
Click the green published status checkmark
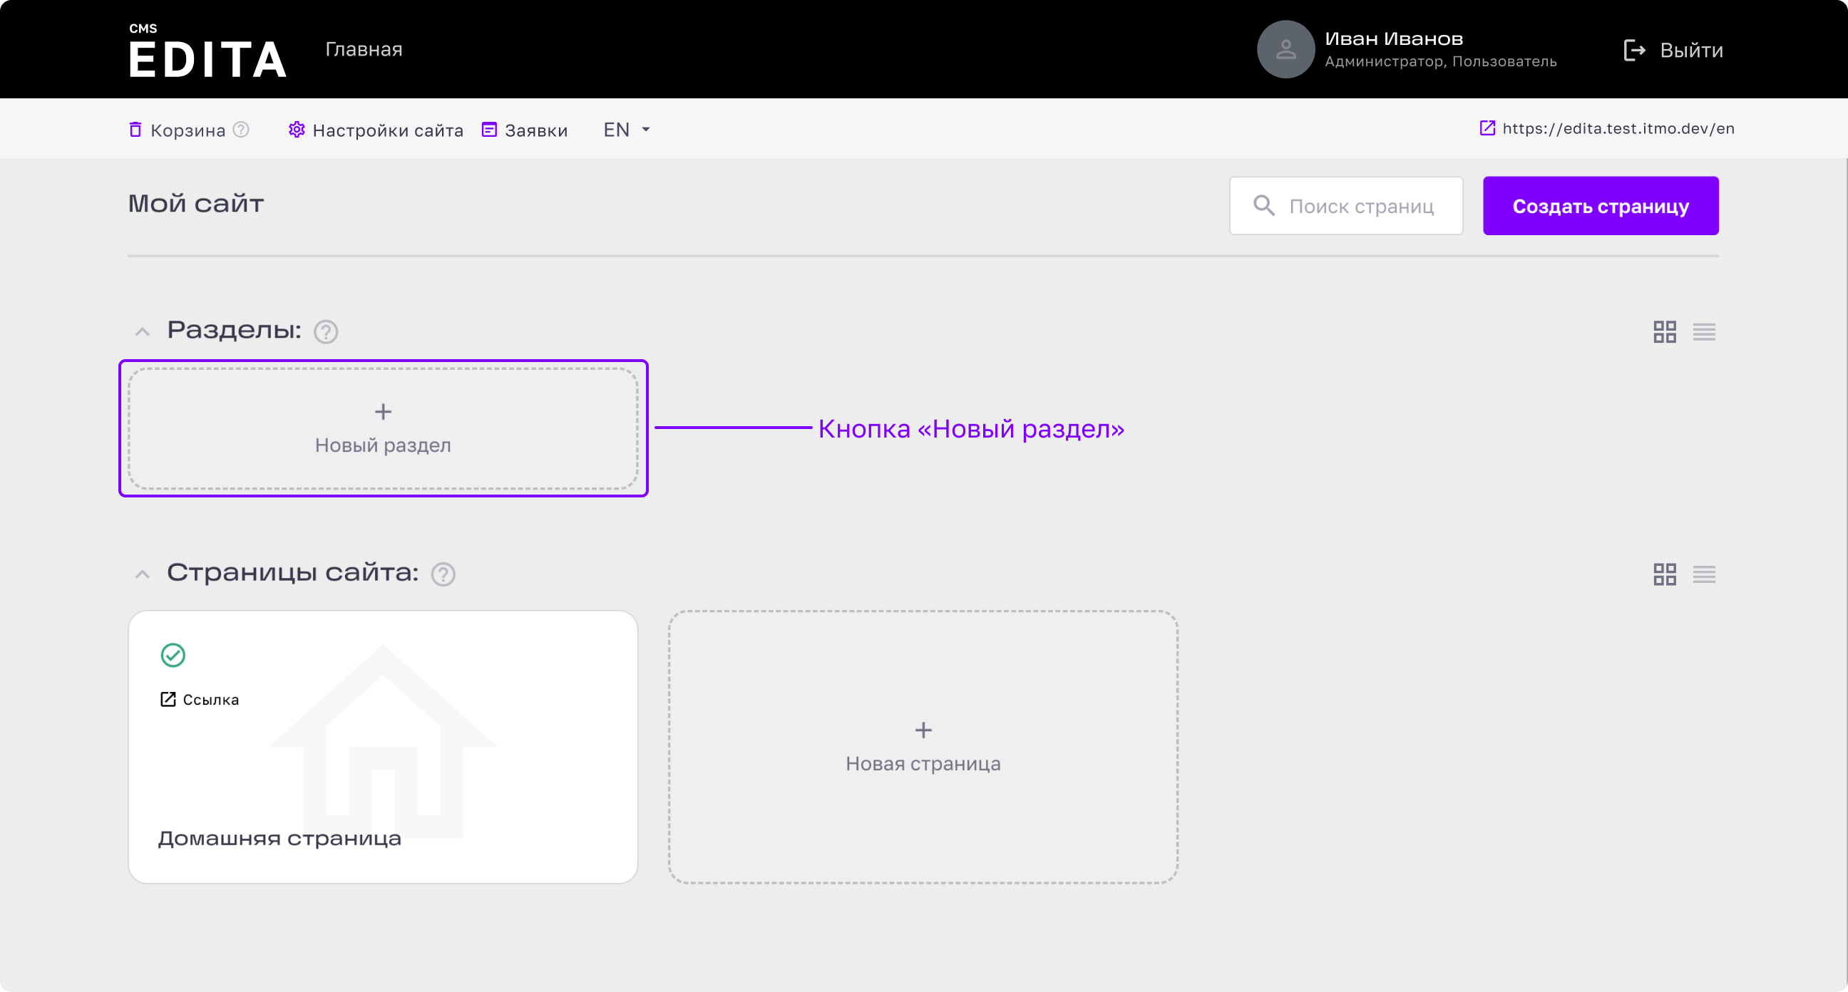point(173,655)
